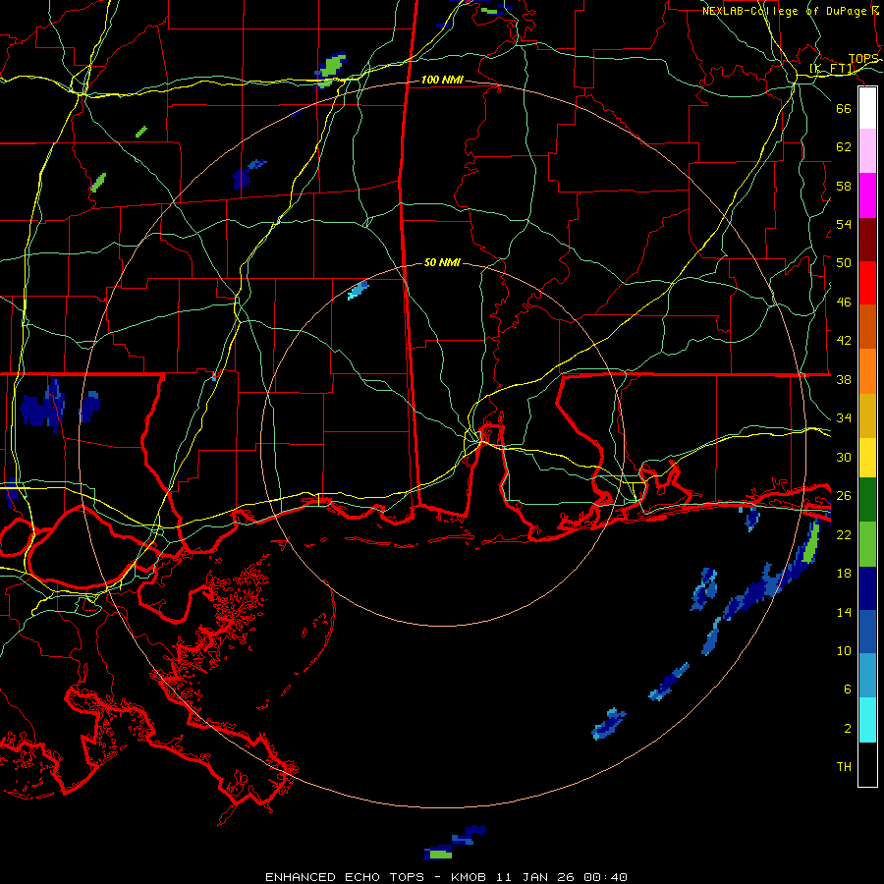Click the NEXLAB-College of DuPage credit text
The width and height of the screenshot is (884, 884).
pos(791,11)
